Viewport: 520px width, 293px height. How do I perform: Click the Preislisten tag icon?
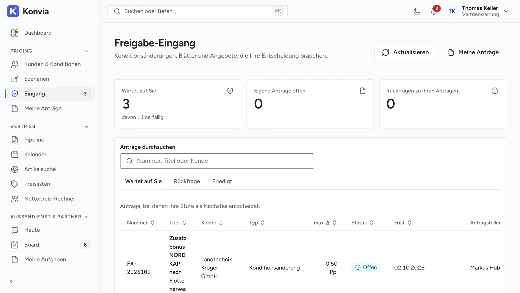(15, 184)
